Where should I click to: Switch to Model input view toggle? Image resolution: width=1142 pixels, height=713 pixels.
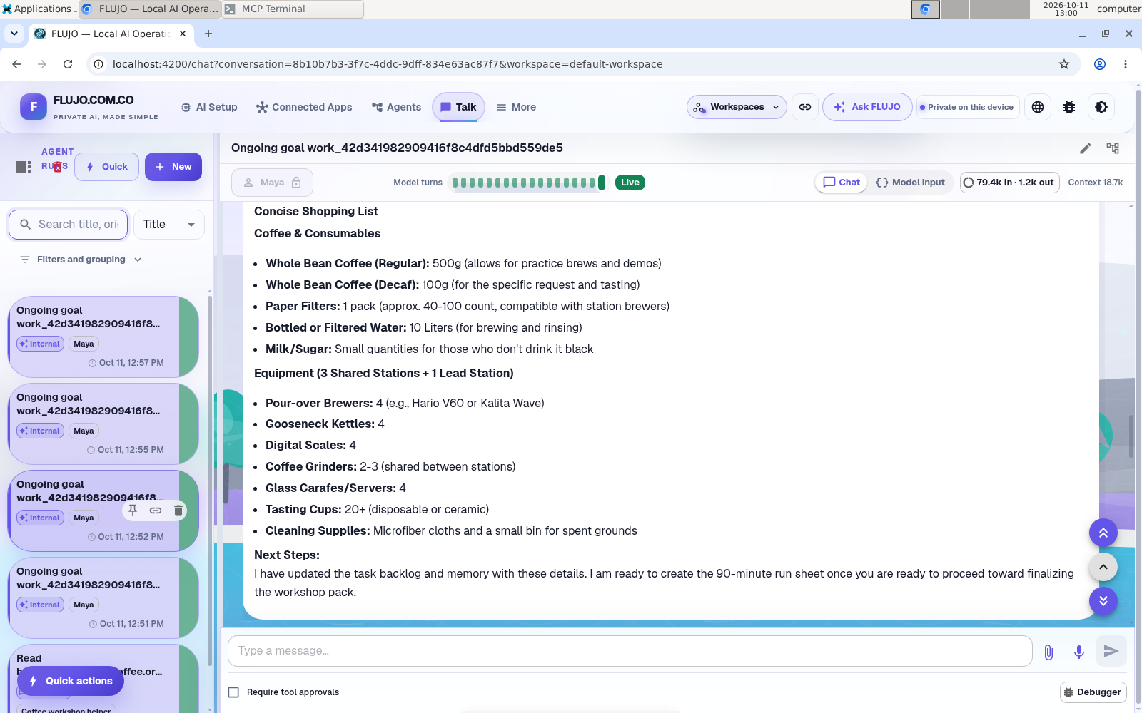(911, 183)
